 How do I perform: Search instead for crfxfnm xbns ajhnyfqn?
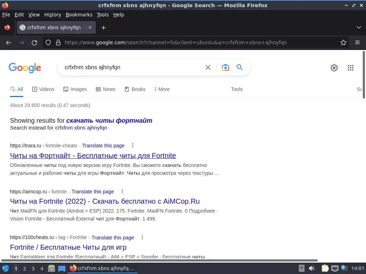[81, 128]
